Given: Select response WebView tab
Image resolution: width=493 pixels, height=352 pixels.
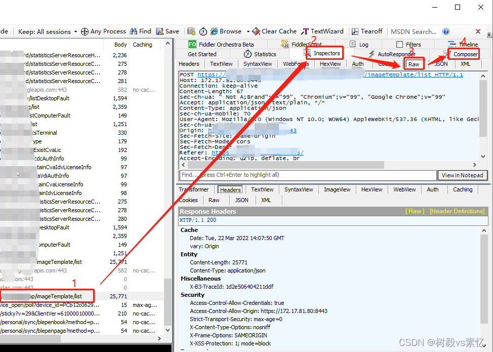Looking at the screenshot, I should coord(404,189).
